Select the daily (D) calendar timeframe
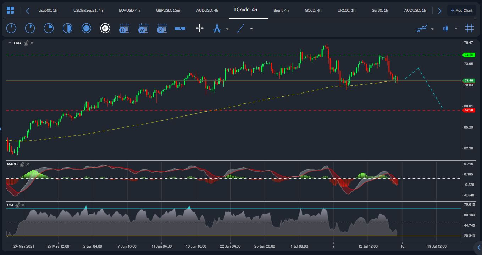The height and width of the screenshot is (255, 482). pyautogui.click(x=124, y=28)
